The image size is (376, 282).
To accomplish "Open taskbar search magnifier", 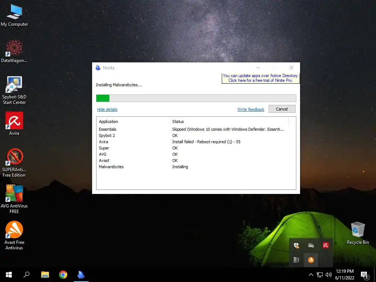I will pos(26,275).
